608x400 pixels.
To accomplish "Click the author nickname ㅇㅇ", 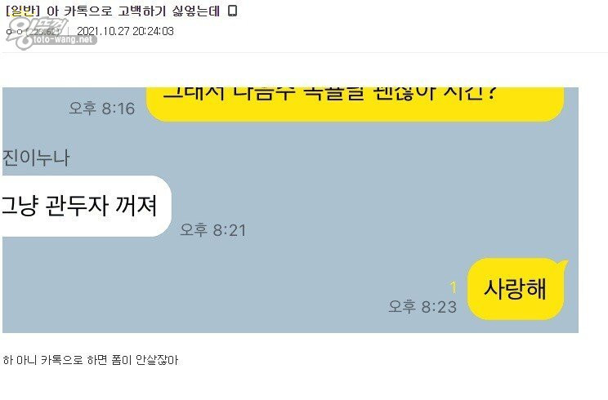I will [x=15, y=32].
